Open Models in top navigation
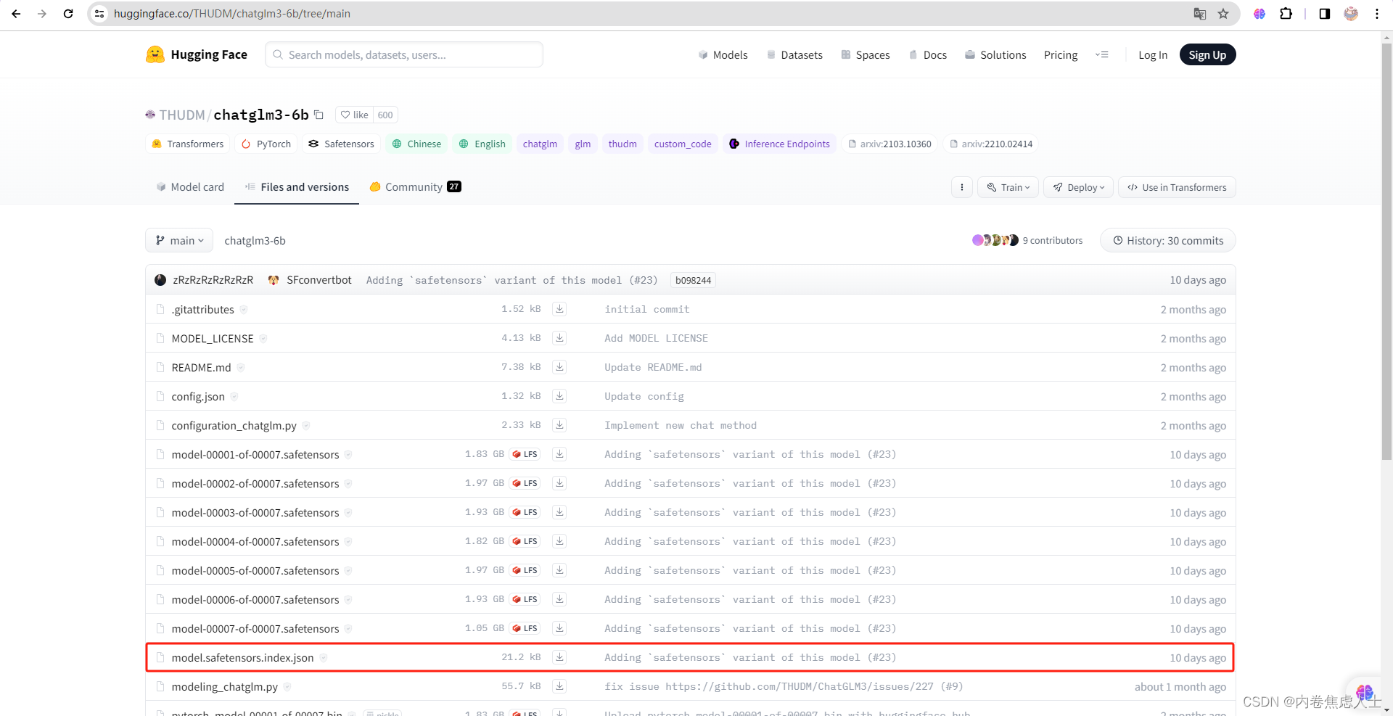Image resolution: width=1393 pixels, height=716 pixels. pyautogui.click(x=723, y=55)
